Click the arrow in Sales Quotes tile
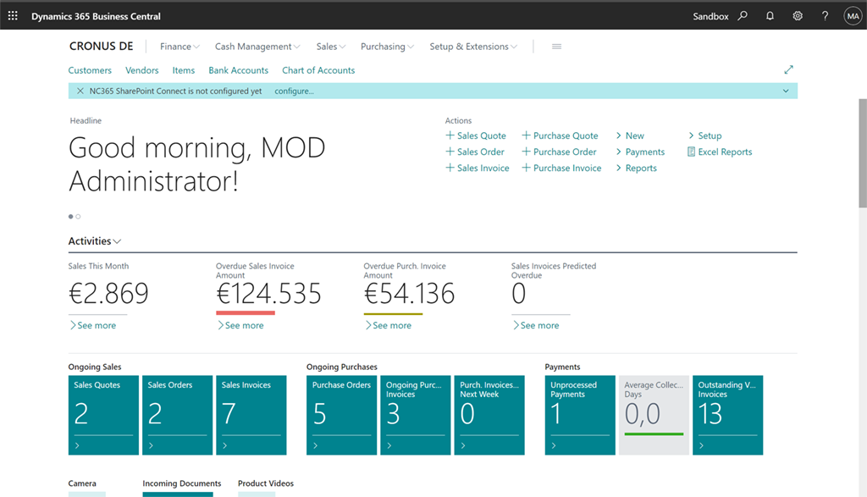 coord(77,445)
